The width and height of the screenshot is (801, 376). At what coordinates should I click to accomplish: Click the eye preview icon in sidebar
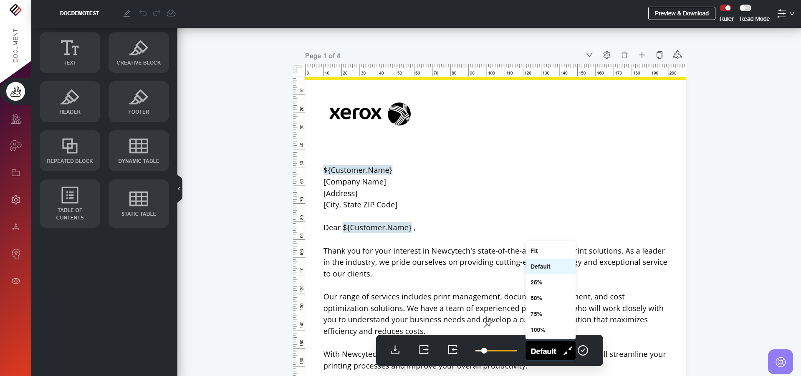tap(16, 281)
